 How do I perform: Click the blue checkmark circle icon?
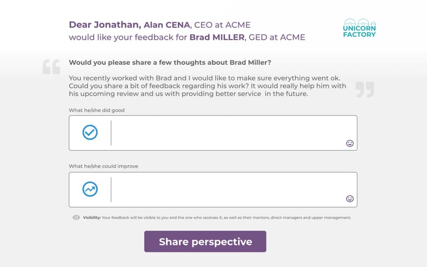pyautogui.click(x=90, y=132)
